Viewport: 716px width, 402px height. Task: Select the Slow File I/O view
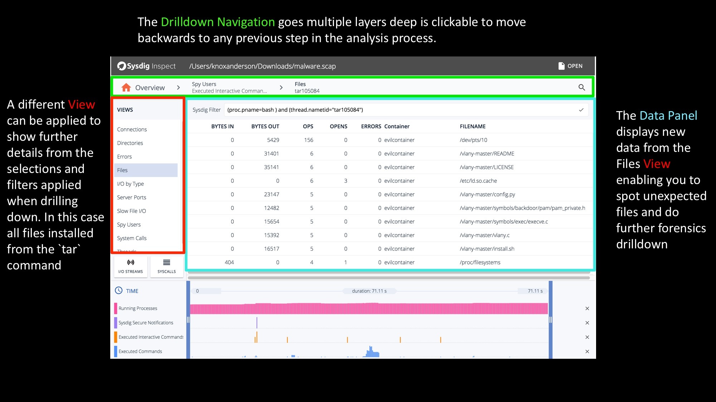146,211
